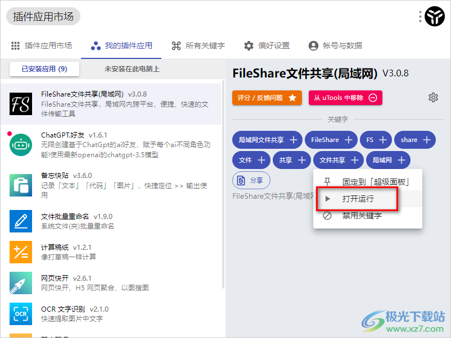Screen dimensions: 451x338
Task: Click the 文件批量重命名 pencil icon
Action: point(21,221)
